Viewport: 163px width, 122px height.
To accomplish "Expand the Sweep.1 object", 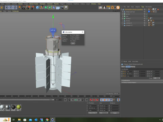I will click(123, 19).
